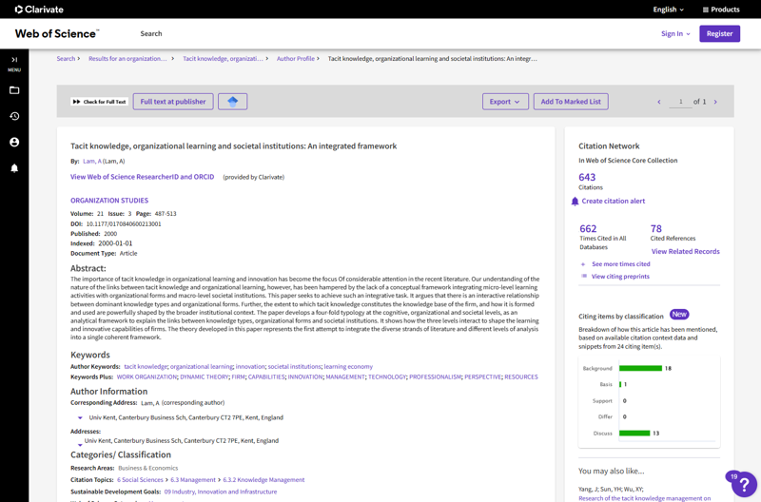Click the blue diamond icon button
The width and height of the screenshot is (761, 502).
coord(232,102)
